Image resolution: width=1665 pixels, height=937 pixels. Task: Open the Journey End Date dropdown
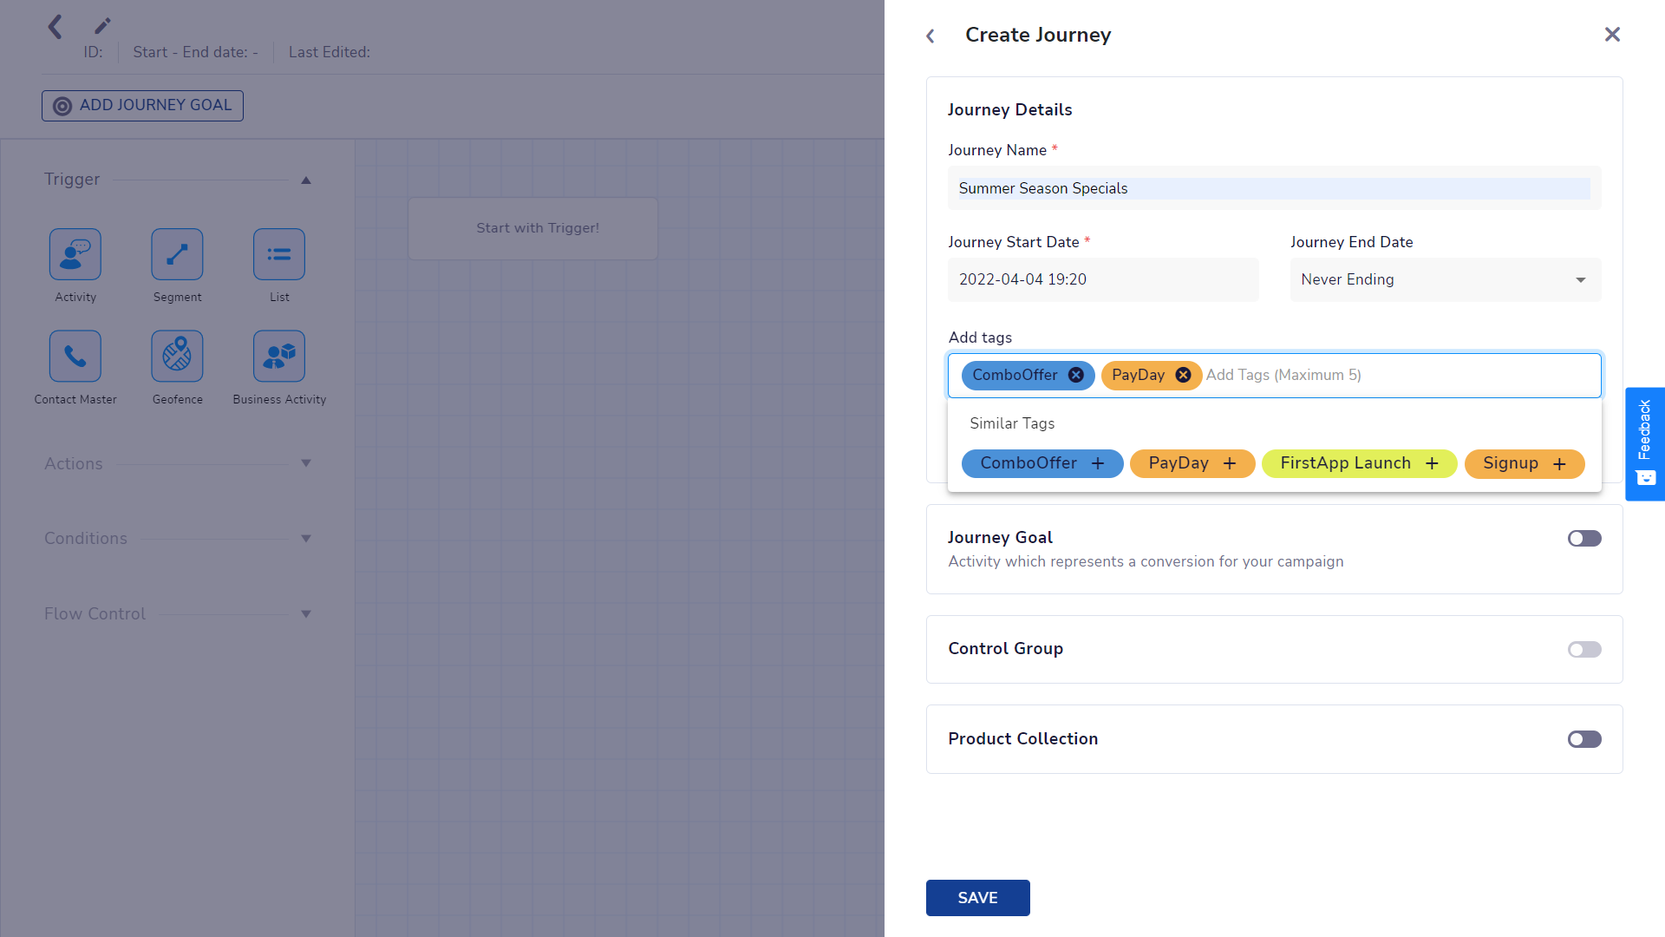(1445, 279)
